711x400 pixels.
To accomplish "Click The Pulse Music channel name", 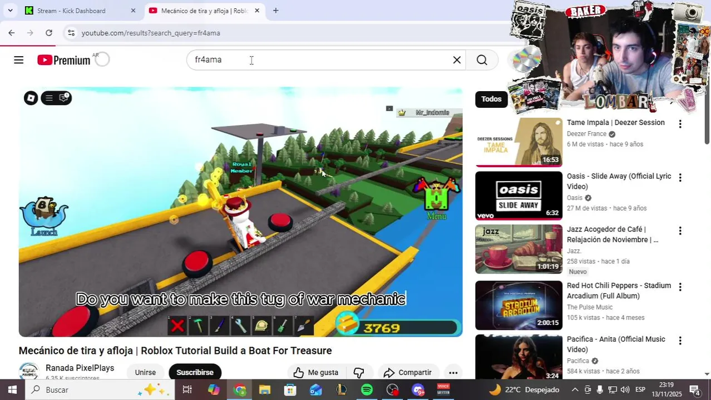I will (x=590, y=307).
